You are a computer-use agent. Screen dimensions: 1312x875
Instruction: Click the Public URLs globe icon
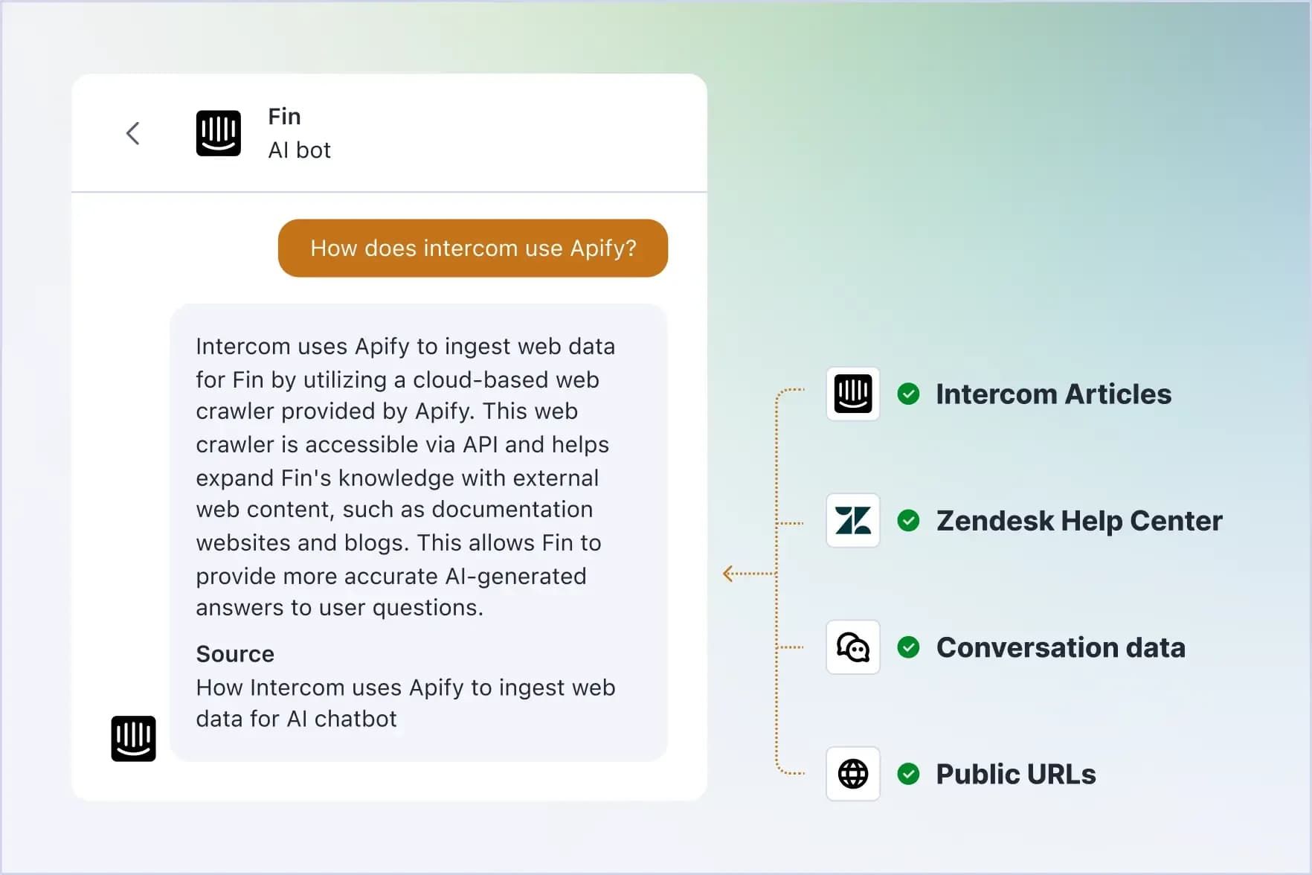tap(853, 774)
